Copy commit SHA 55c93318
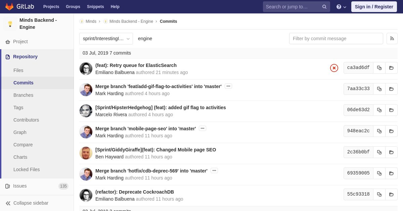The image size is (403, 211). (379, 194)
